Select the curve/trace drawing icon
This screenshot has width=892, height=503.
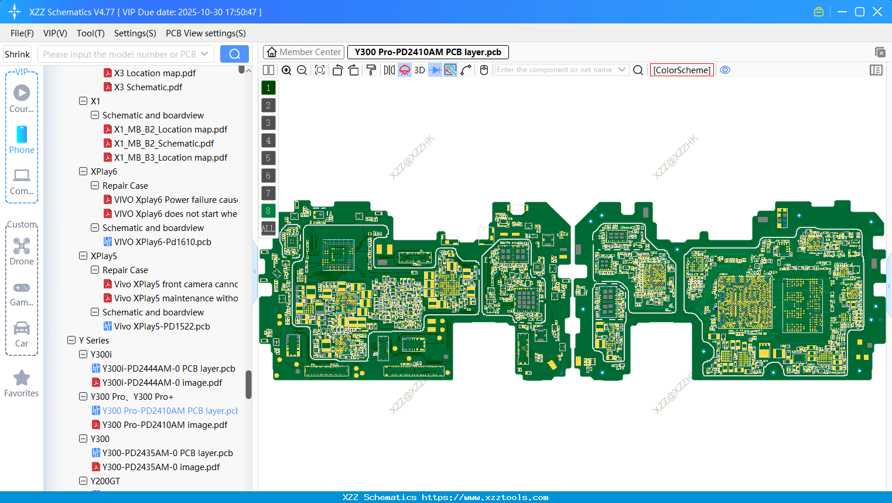tap(466, 70)
